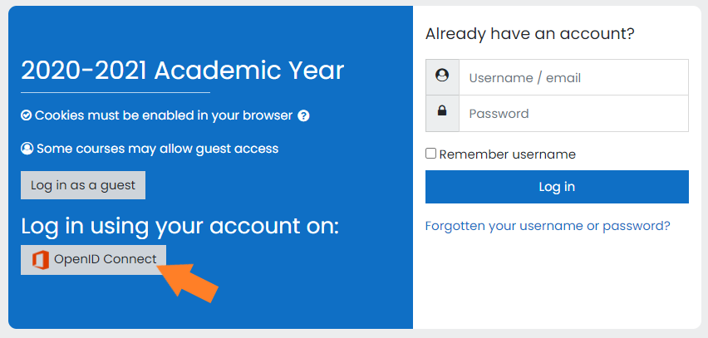Screen dimensions: 708x338
Task: Select Log in as a guest
Action: [x=83, y=185]
